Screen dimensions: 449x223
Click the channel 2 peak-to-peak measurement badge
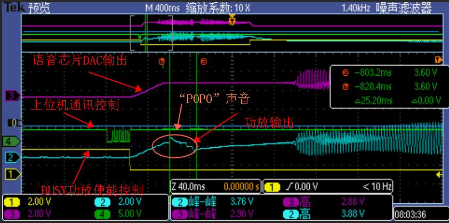click(x=180, y=202)
